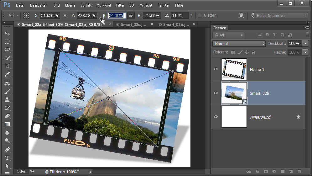Screen dimensions: 312x176
Task: Hide the Ebene 1 layer
Action: (x=216, y=69)
